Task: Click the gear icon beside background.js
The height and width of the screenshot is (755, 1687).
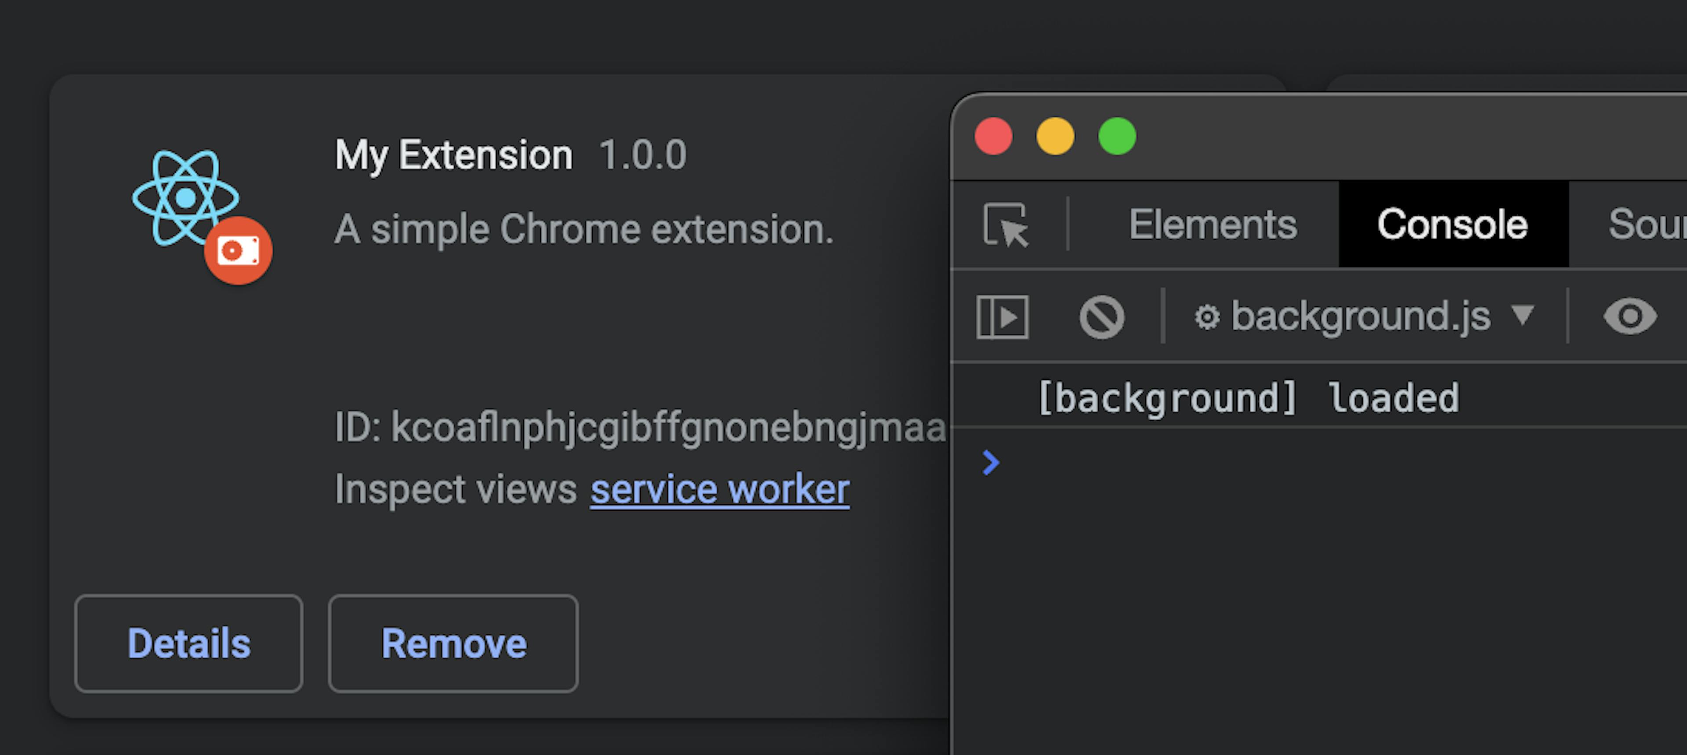Action: [x=1208, y=317]
